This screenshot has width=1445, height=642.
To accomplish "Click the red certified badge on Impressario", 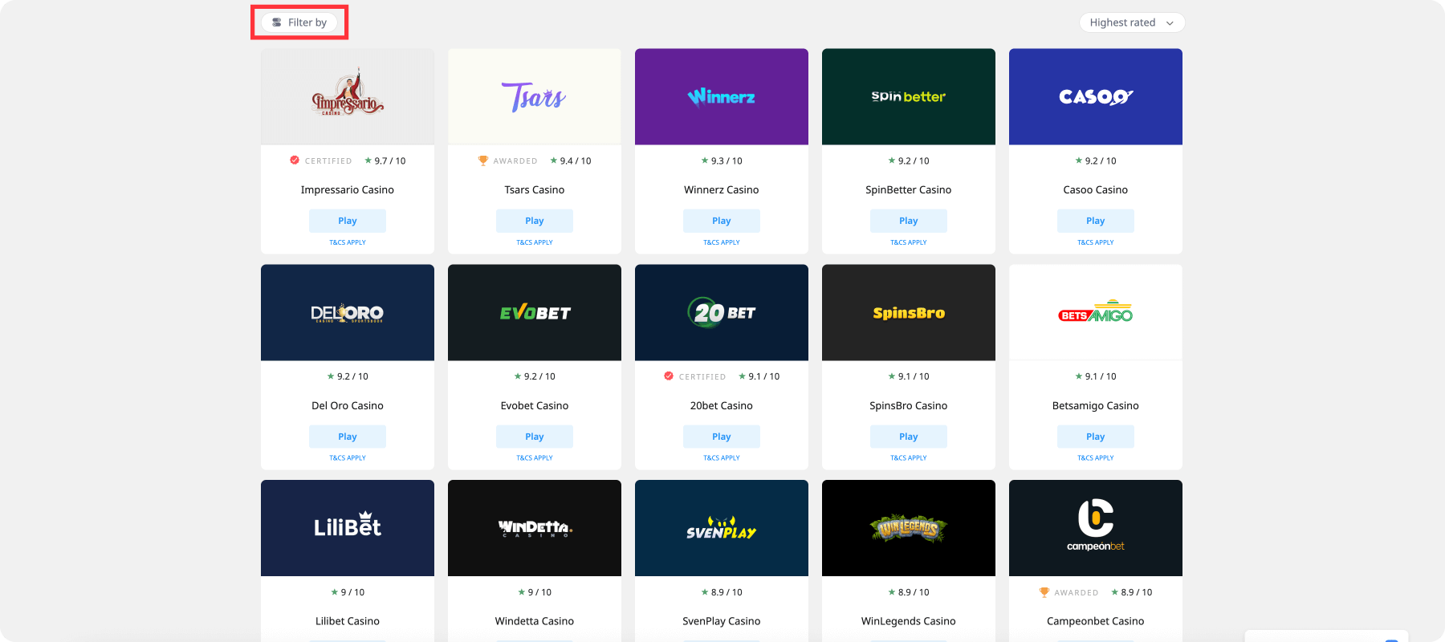I will click(295, 160).
